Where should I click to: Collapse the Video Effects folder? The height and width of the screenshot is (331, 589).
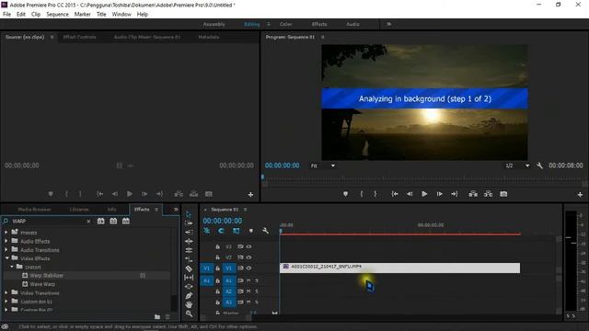tap(6, 258)
